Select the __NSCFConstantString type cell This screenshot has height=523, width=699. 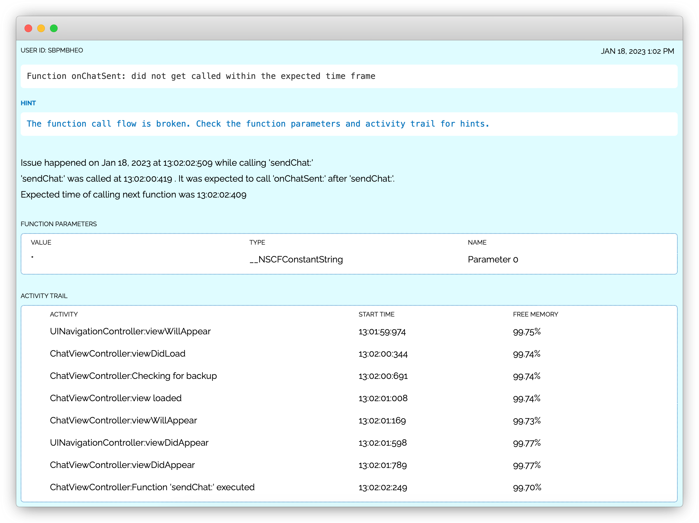[x=296, y=260]
